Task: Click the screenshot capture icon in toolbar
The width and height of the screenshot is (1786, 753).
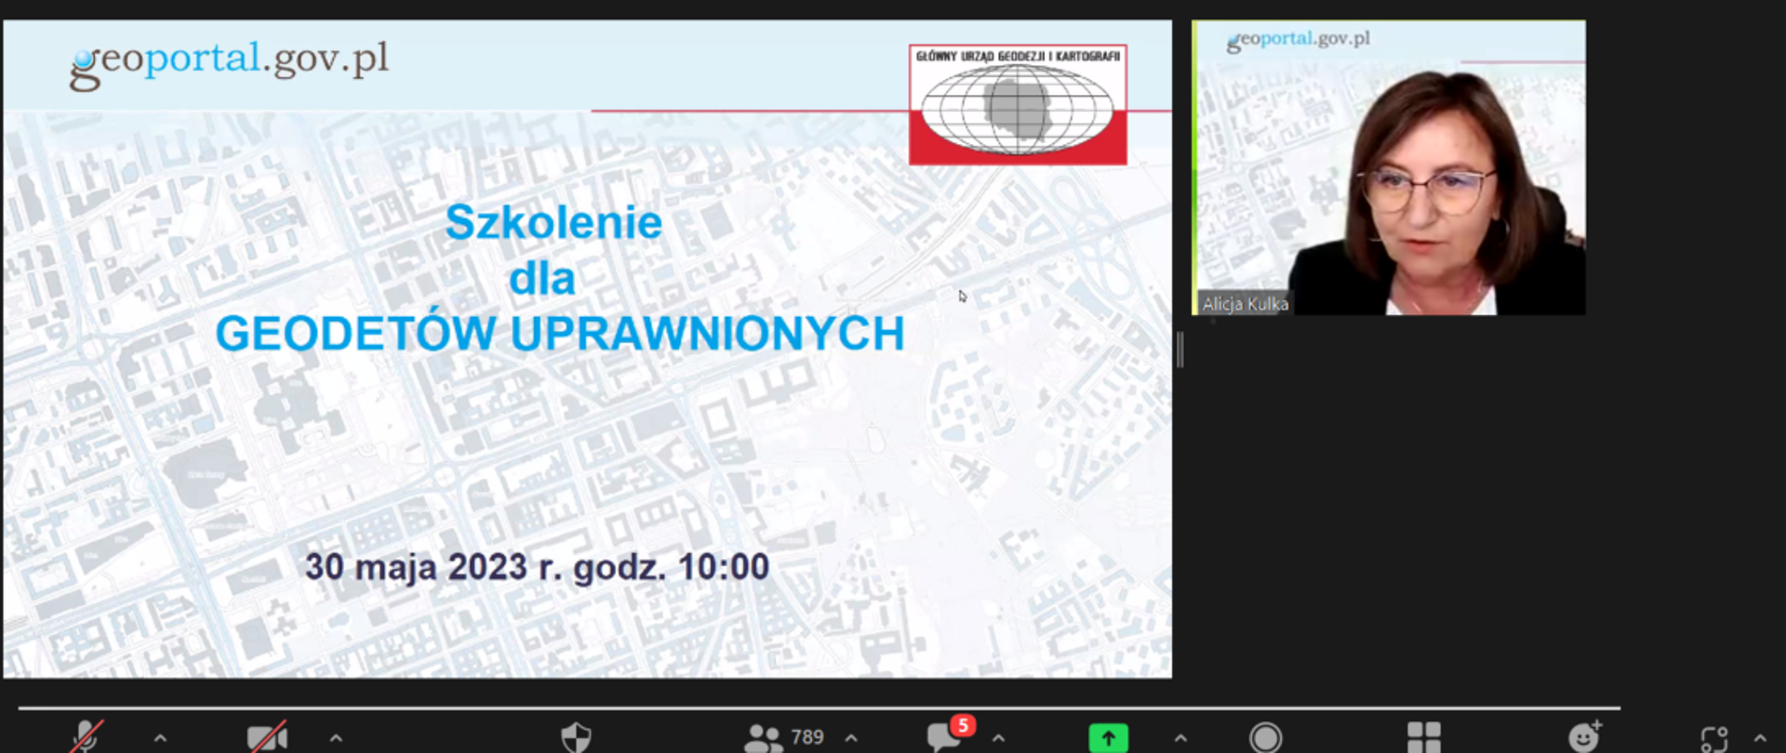Action: (1713, 739)
